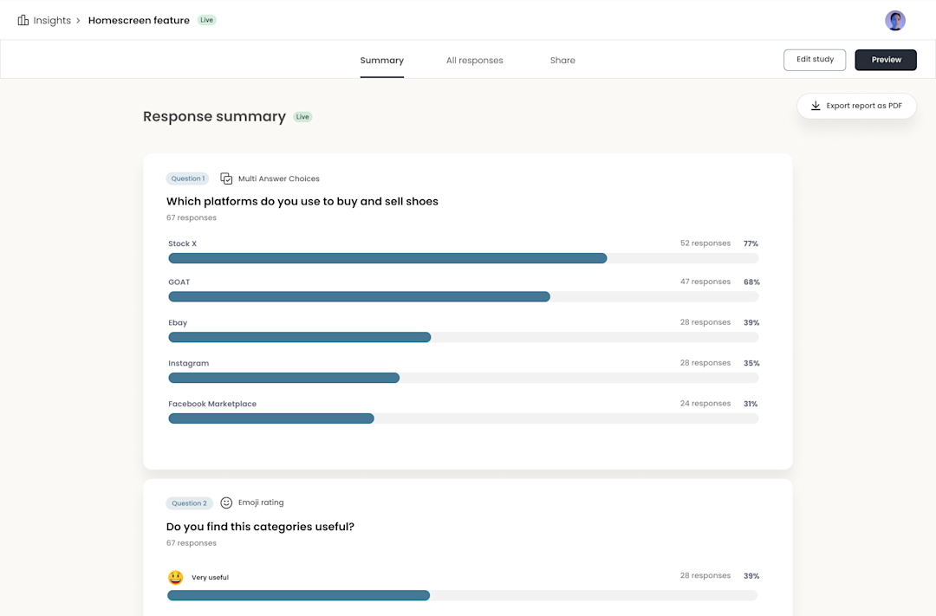Viewport: 936px width, 616px height.
Task: Click the Live badge next to Homescreen feature
Action: pos(206,20)
